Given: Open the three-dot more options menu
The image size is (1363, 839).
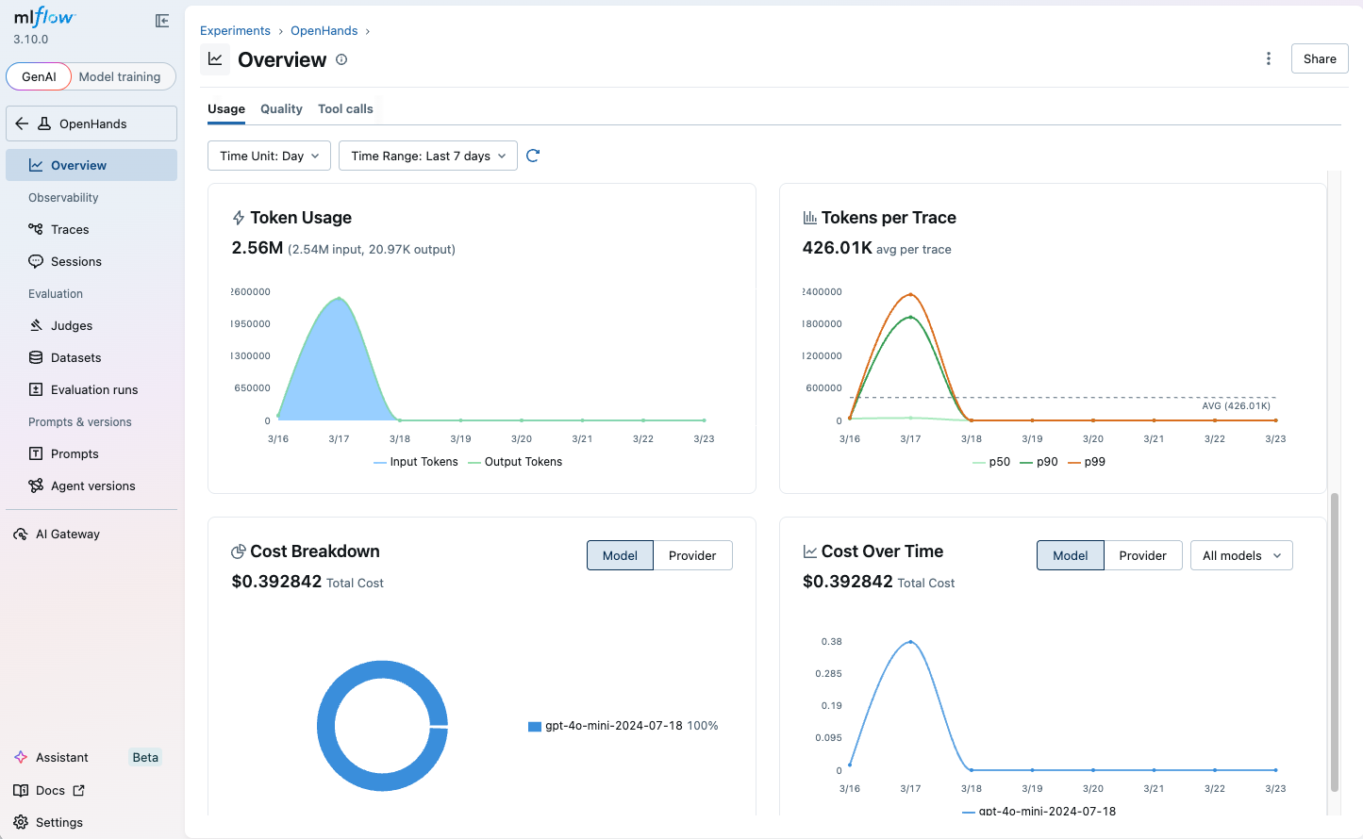Looking at the screenshot, I should (1268, 58).
